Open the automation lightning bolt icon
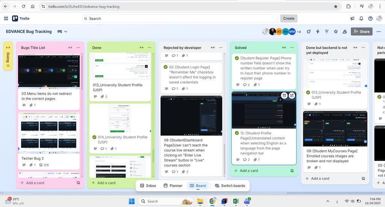The height and width of the screenshot is (207, 385). 318,32
